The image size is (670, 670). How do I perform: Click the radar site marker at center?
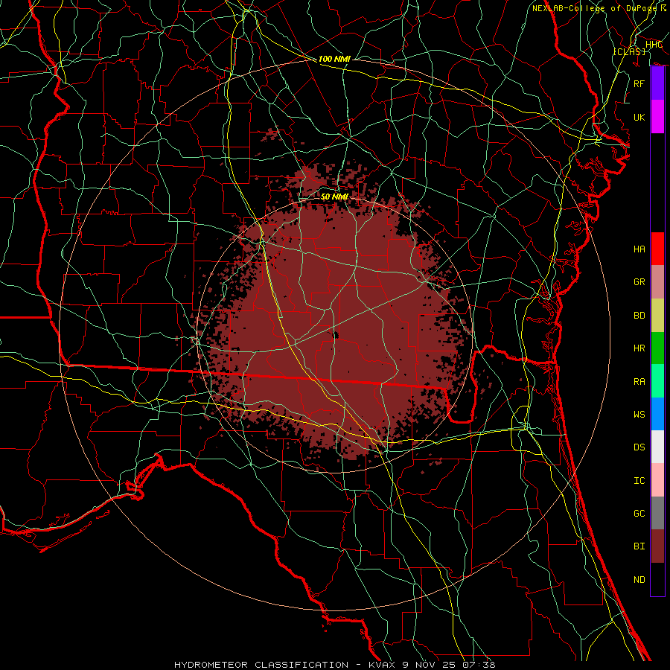336,334
